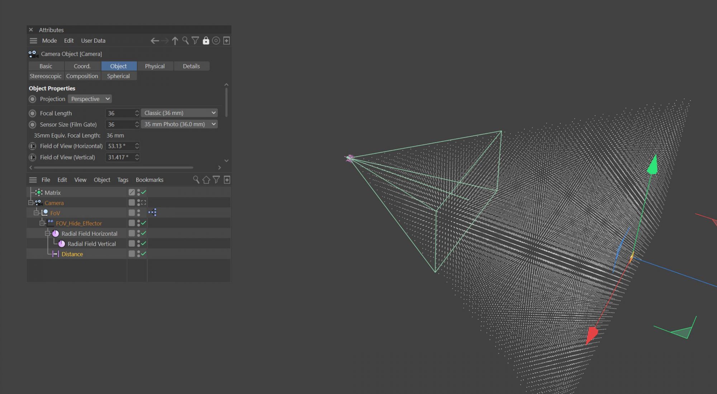717x394 pixels.
Task: Click the FoV null object icon
Action: tap(46, 212)
